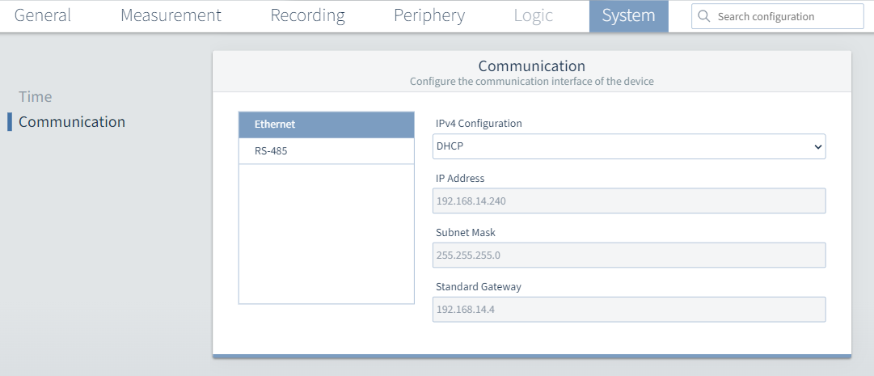This screenshot has width=874, height=376.
Task: Click the Standard Gateway field
Action: click(x=629, y=309)
